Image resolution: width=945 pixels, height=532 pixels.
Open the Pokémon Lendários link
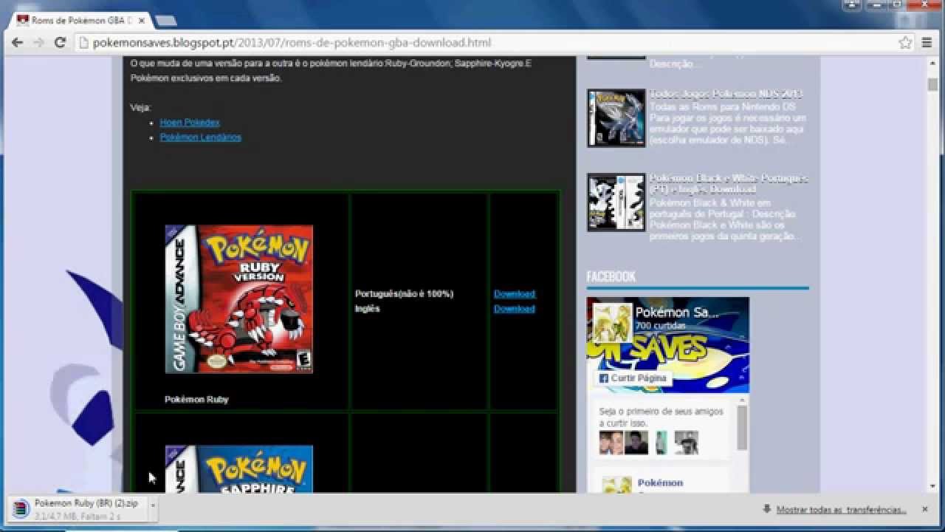point(200,137)
